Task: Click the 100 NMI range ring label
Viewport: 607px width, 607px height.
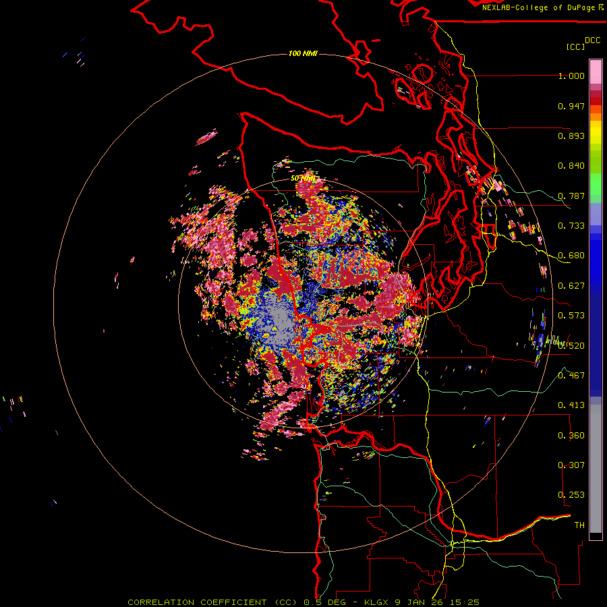Action: point(303,53)
